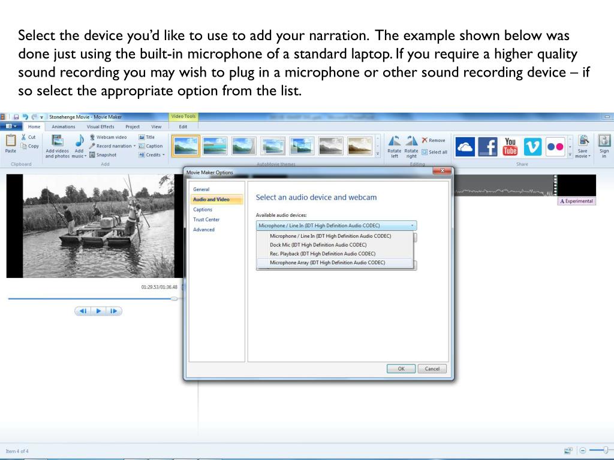Click the Save icon in quick access toolbar

[16, 117]
